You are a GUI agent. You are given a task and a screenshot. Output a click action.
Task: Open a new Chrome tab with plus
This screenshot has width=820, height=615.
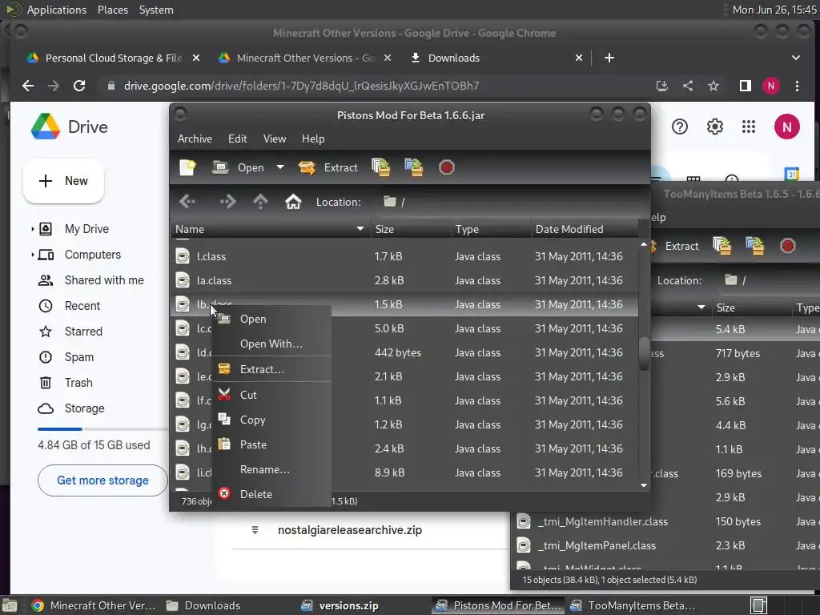click(609, 58)
